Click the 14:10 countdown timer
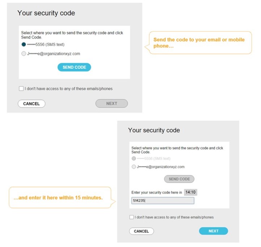This screenshot has height=247, width=261. point(191,192)
